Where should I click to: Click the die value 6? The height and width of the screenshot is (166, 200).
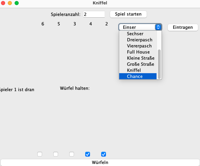(x=43, y=24)
